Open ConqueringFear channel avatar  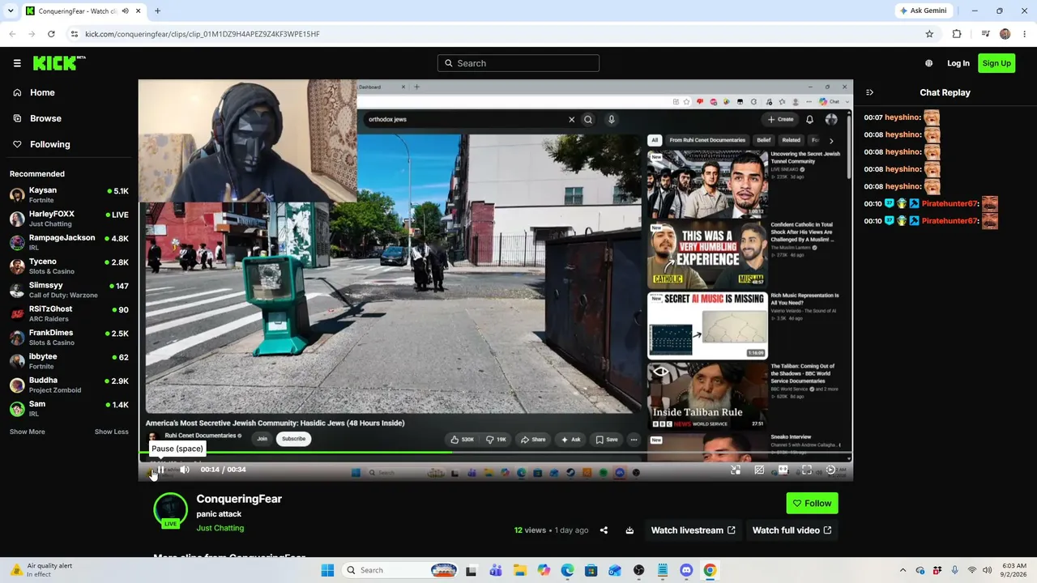170,509
